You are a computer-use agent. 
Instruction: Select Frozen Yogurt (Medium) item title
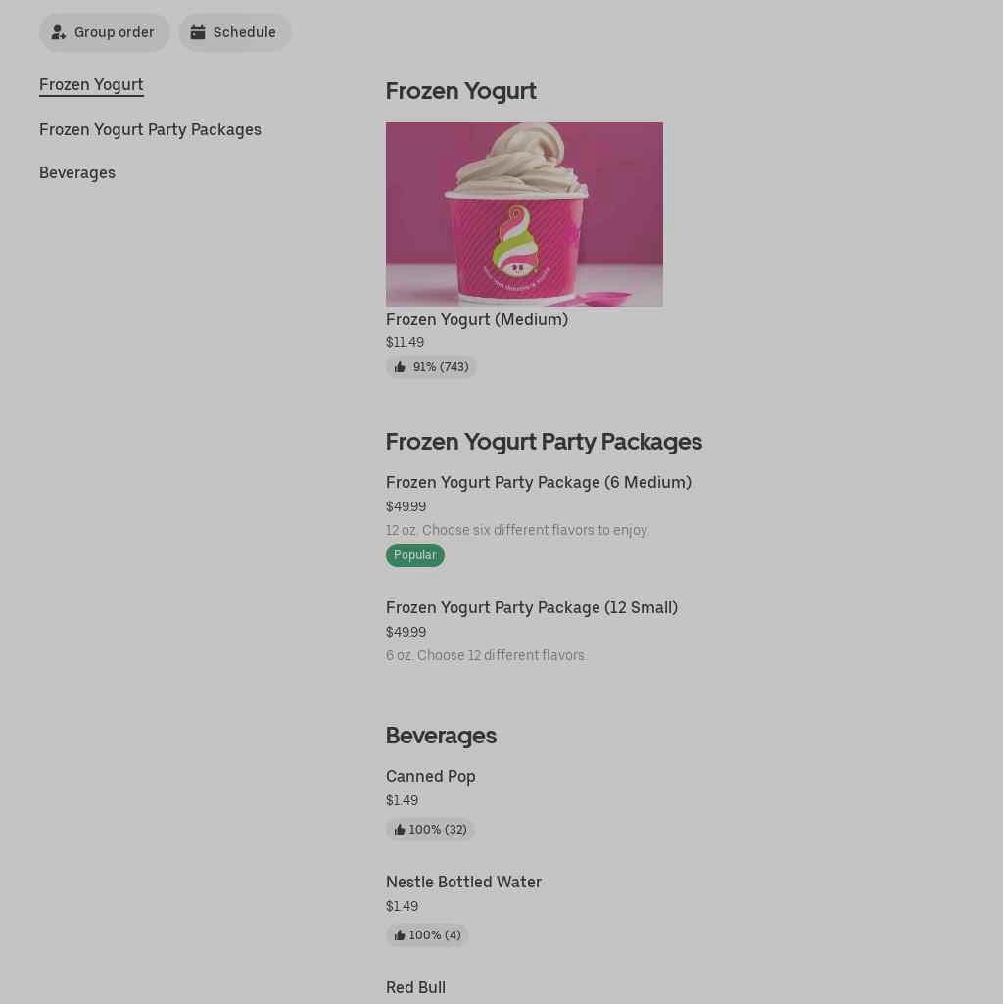(x=476, y=319)
